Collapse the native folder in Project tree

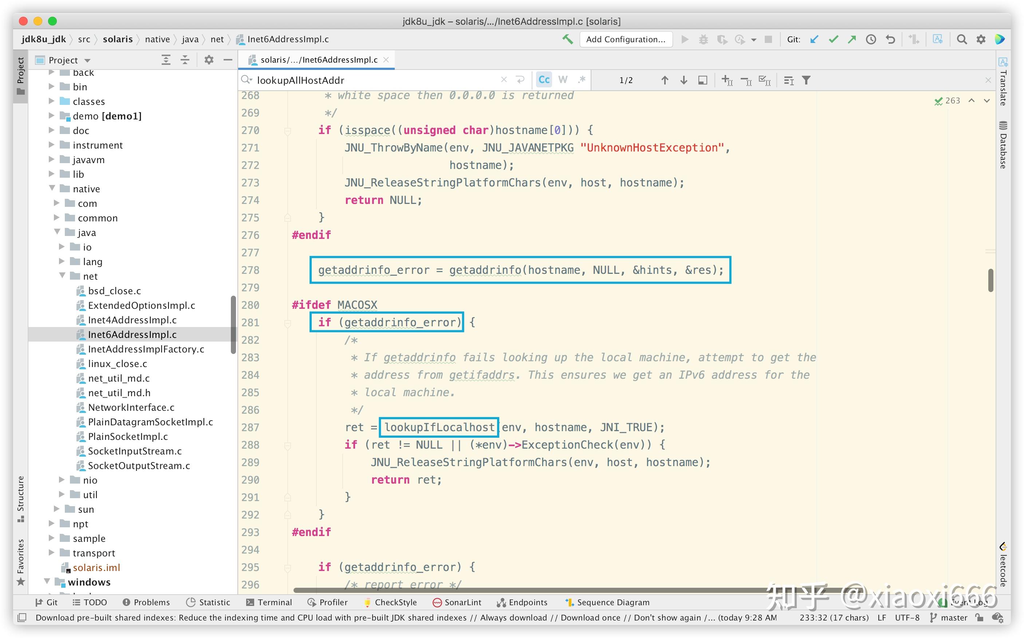pyautogui.click(x=52, y=189)
